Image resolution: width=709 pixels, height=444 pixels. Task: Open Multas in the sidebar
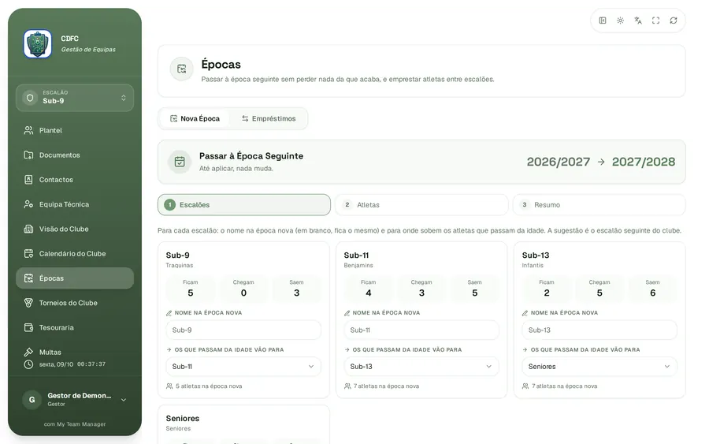click(x=75, y=352)
